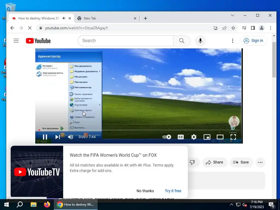Viewport: 280px width, 210px height.
Task: Open the muted volume tray icon
Action: (244, 205)
